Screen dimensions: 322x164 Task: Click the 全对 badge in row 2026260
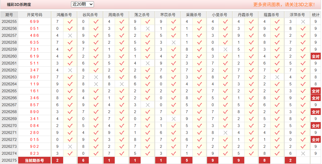(316, 56)
